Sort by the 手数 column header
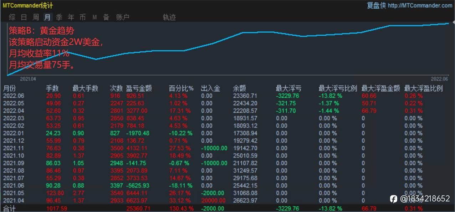 click(x=52, y=88)
